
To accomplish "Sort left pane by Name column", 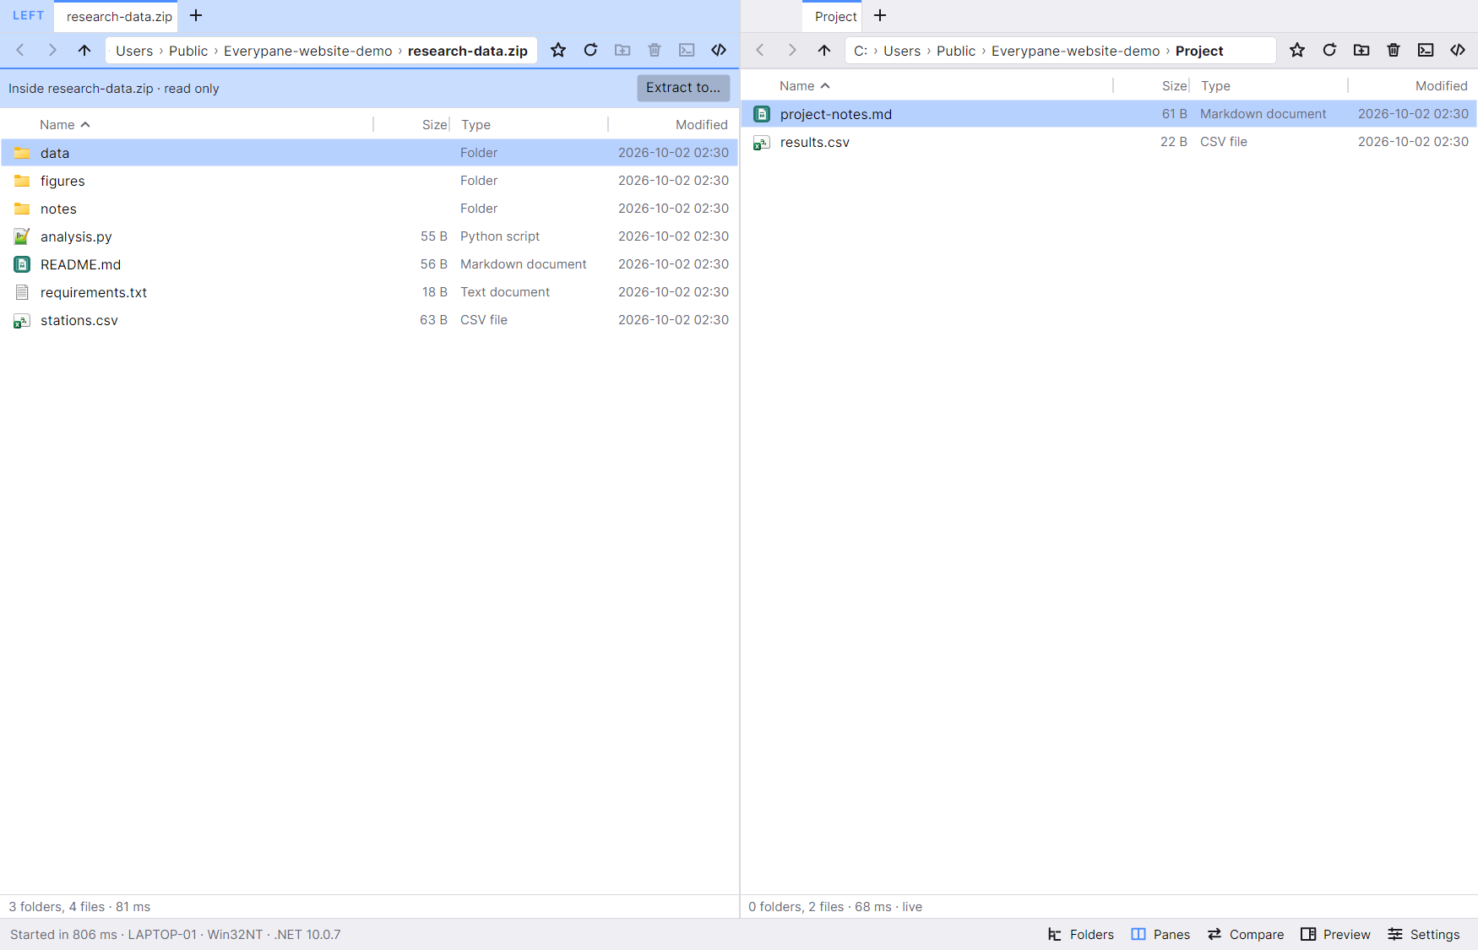I will (65, 125).
